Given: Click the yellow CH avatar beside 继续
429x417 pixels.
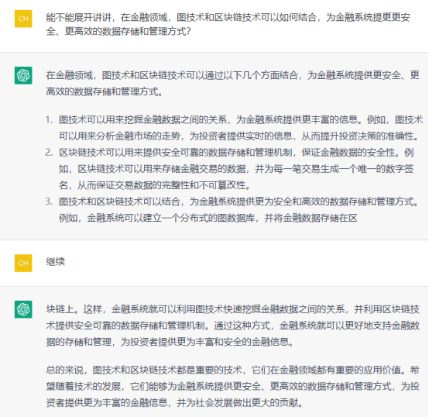Looking at the screenshot, I should point(23,263).
